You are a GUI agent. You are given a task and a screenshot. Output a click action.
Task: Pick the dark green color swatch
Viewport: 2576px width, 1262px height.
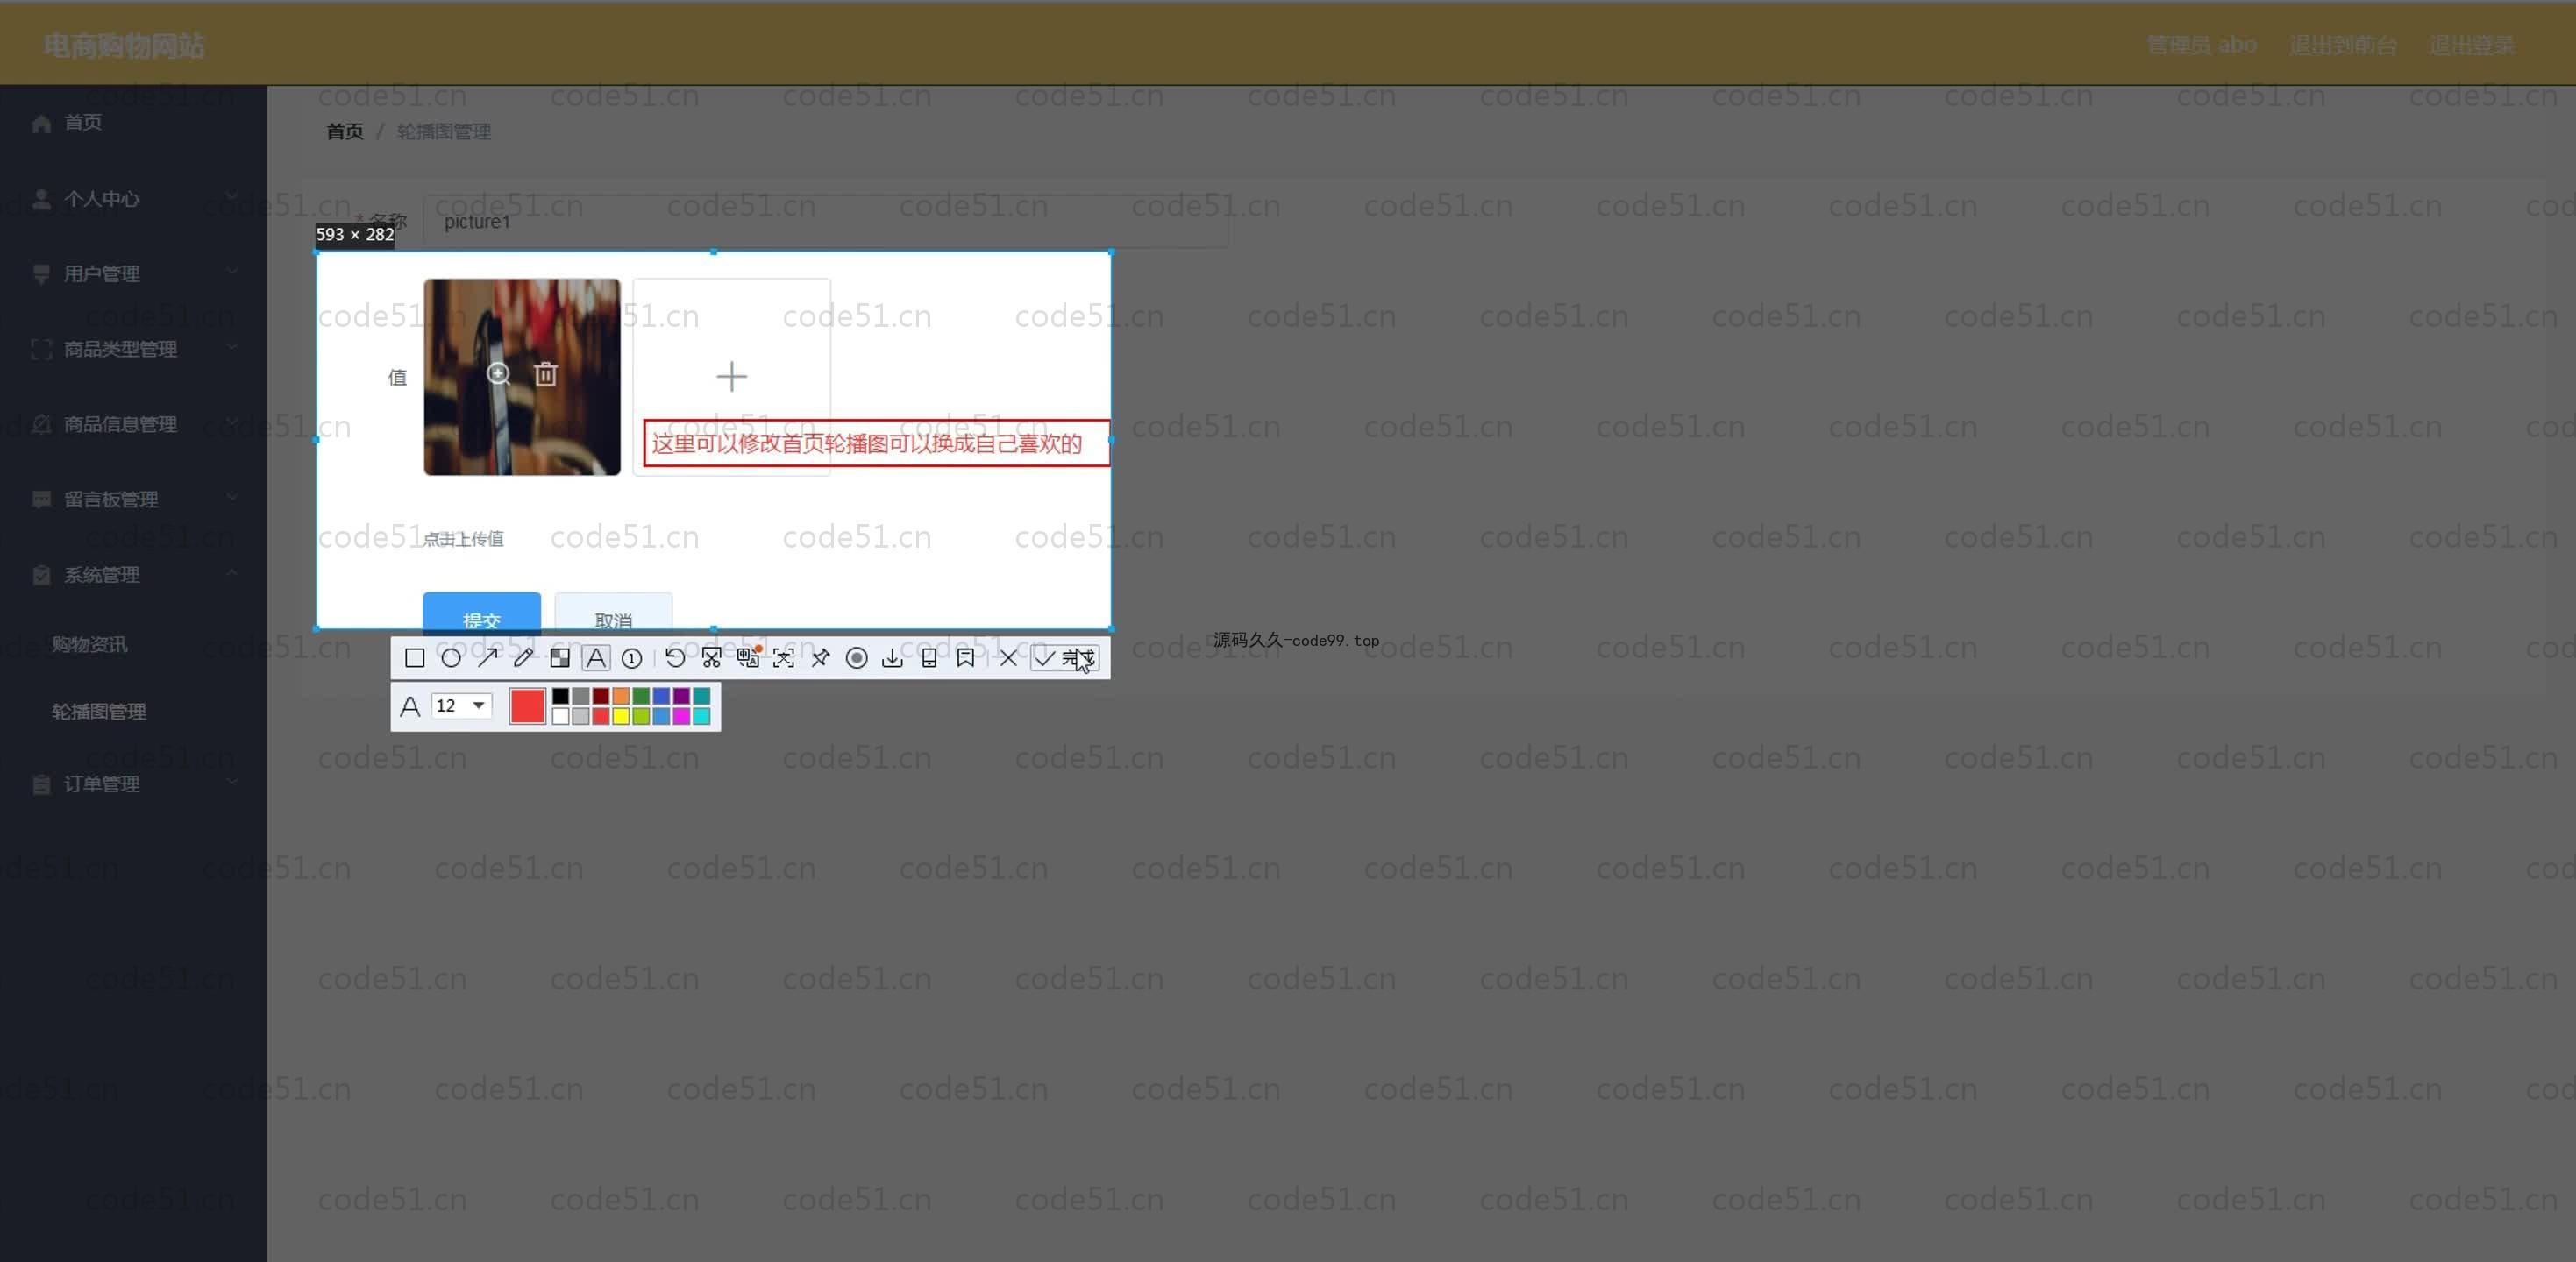pos(641,697)
